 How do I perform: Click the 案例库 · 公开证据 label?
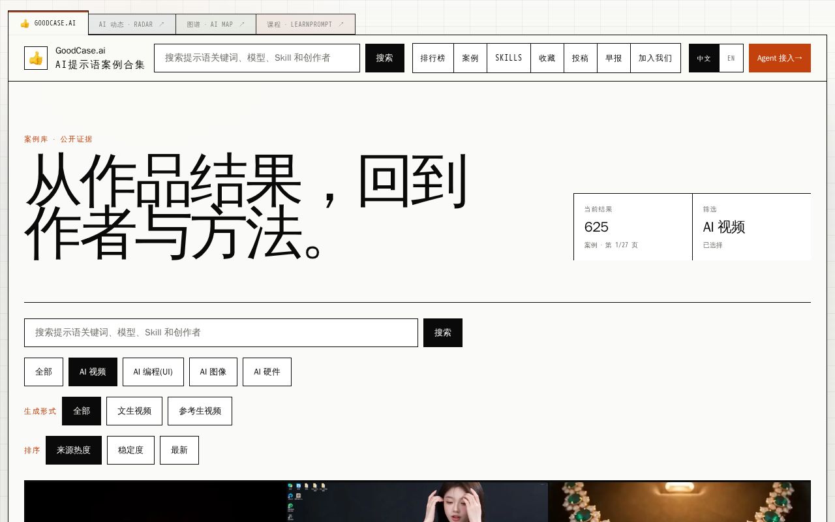58,139
